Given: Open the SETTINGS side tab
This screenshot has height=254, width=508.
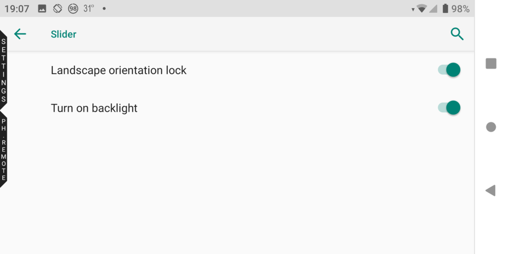Looking at the screenshot, I should (4, 70).
